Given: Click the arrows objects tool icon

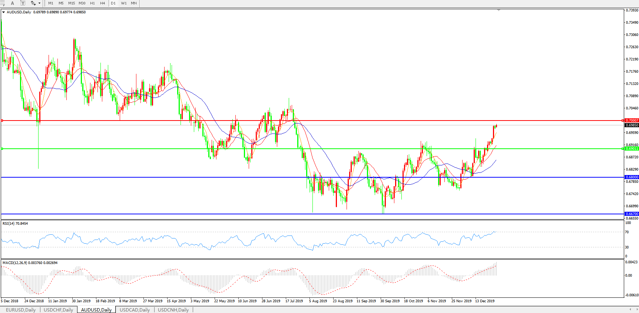Looking at the screenshot, I should [33, 3].
